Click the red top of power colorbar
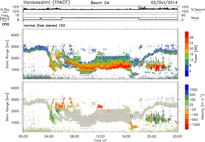The height and width of the screenshot is (142, 205). coord(187,34)
